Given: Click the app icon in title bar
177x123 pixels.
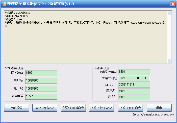Looking at the screenshot, I should coord(4,4).
